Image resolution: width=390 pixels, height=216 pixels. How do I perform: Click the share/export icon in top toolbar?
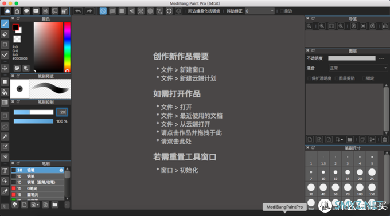click(17, 11)
